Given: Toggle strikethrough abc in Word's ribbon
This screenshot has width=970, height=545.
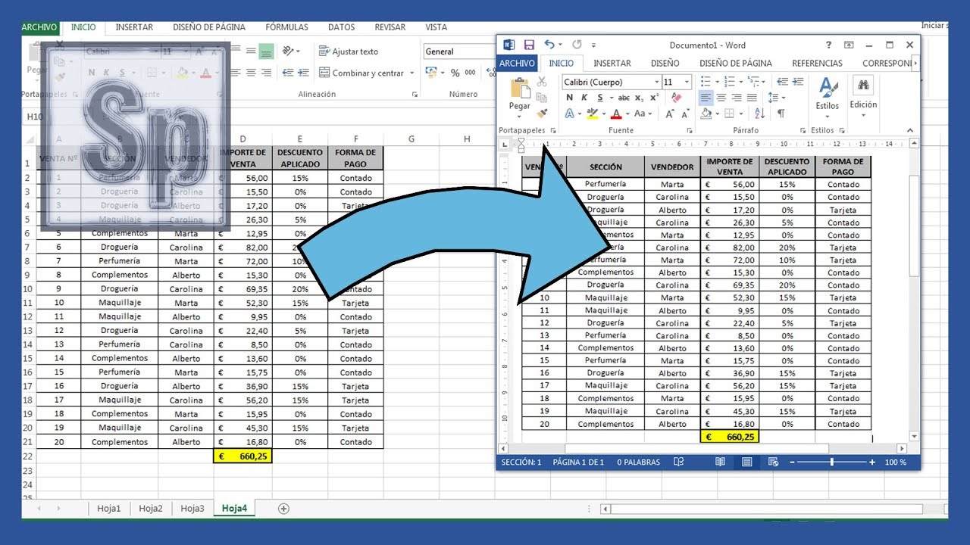Looking at the screenshot, I should tap(624, 98).
